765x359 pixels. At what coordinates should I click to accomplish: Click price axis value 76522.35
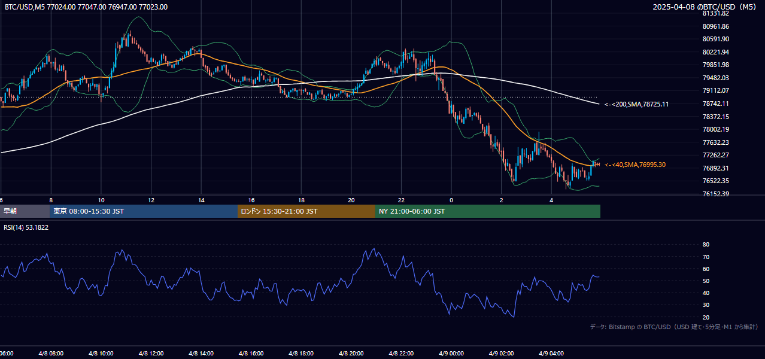coord(715,181)
